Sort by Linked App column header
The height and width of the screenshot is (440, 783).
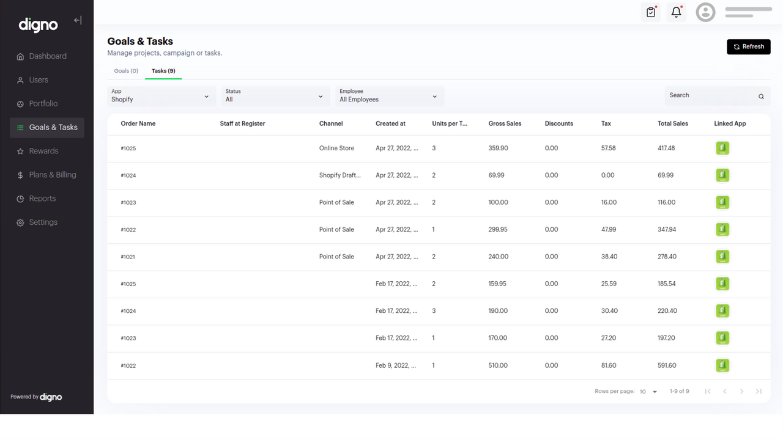[x=730, y=123]
